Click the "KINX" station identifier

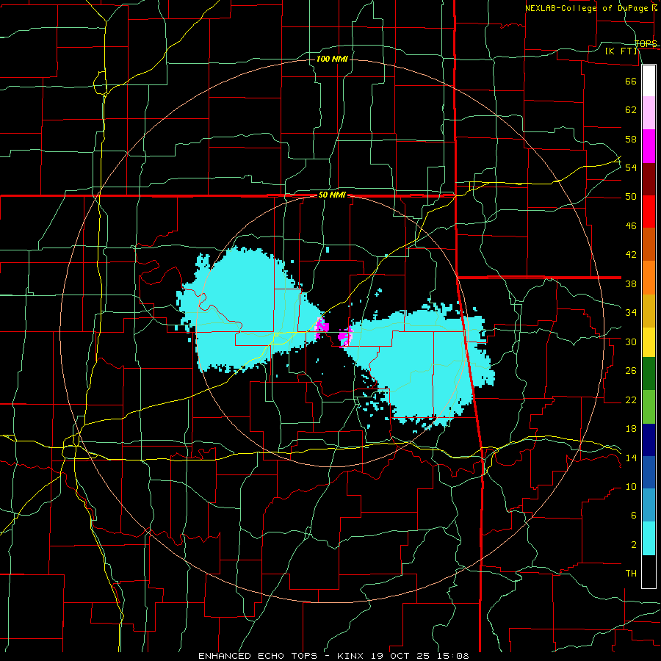(352, 656)
